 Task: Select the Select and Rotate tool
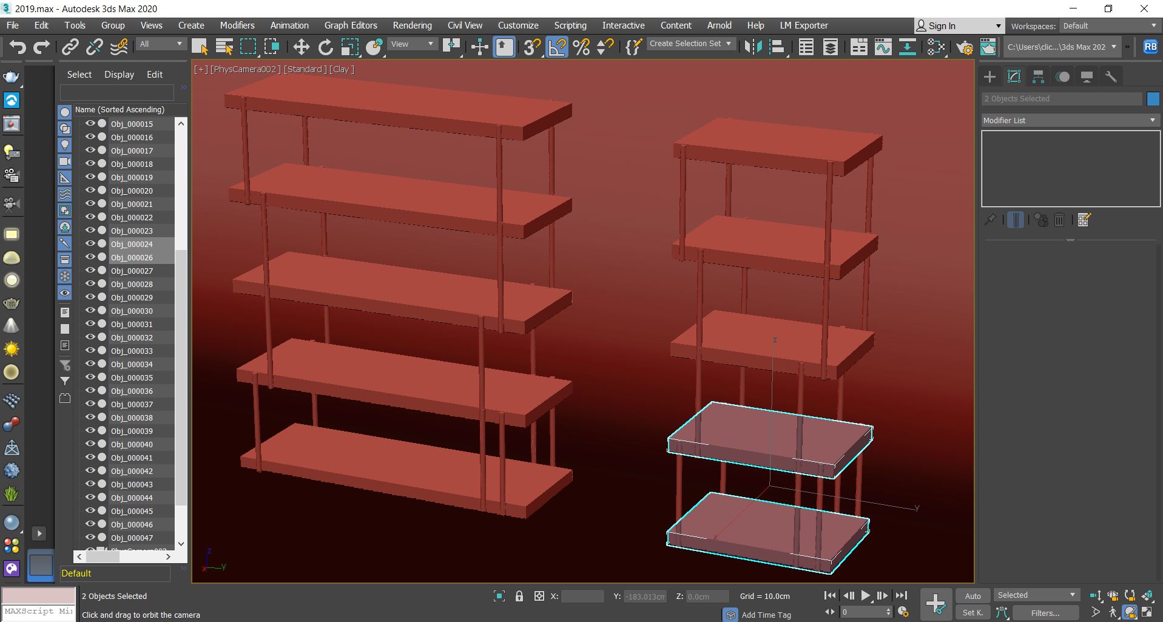[326, 47]
